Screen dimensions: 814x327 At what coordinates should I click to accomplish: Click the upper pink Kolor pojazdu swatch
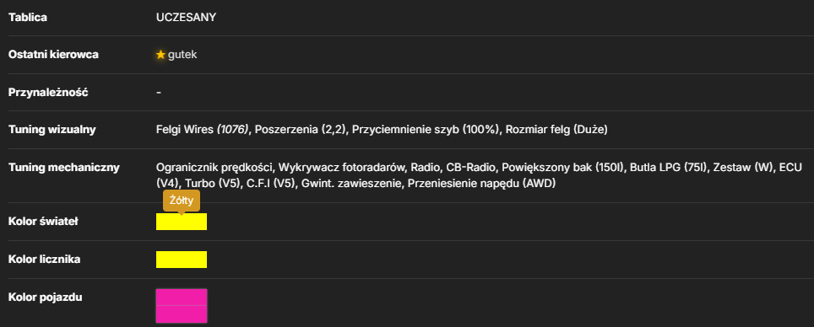tap(182, 297)
